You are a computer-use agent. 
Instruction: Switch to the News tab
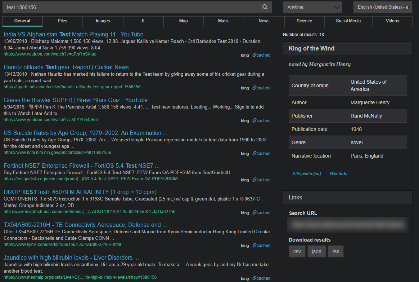point(264,21)
